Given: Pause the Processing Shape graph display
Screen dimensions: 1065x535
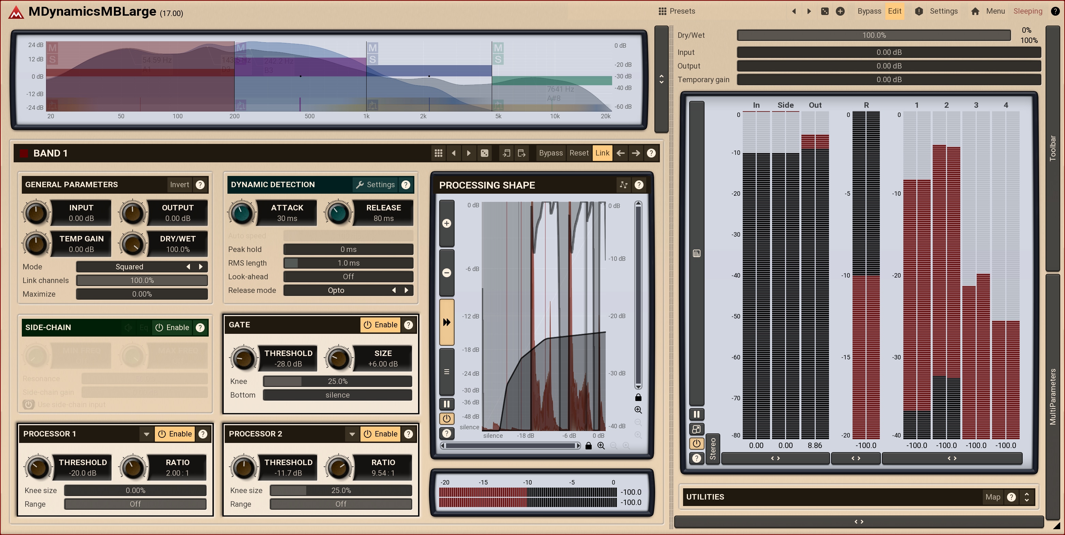Looking at the screenshot, I should tap(446, 403).
